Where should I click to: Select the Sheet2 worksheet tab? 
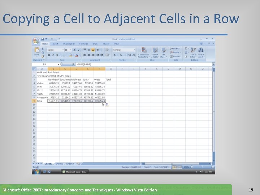(x=59, y=164)
